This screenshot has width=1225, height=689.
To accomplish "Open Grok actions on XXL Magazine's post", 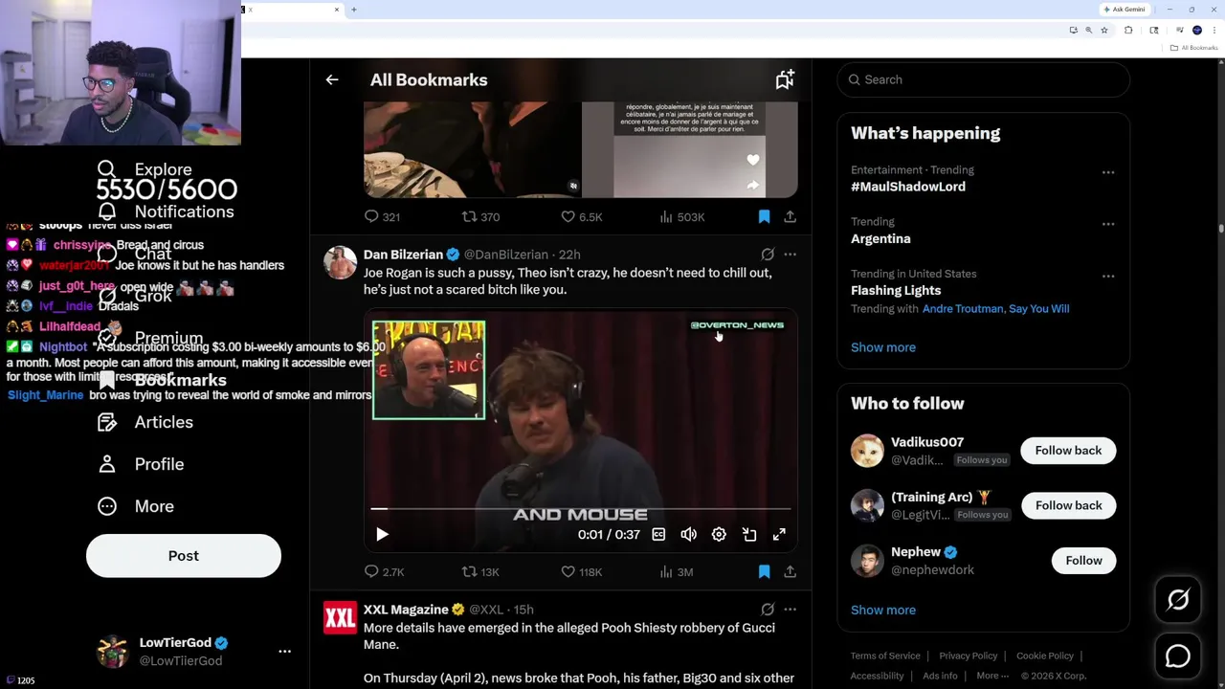I will 768,610.
